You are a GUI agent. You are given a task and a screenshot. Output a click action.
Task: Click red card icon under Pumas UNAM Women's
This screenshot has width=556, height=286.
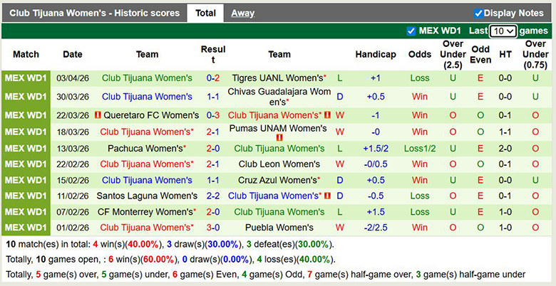(279, 137)
